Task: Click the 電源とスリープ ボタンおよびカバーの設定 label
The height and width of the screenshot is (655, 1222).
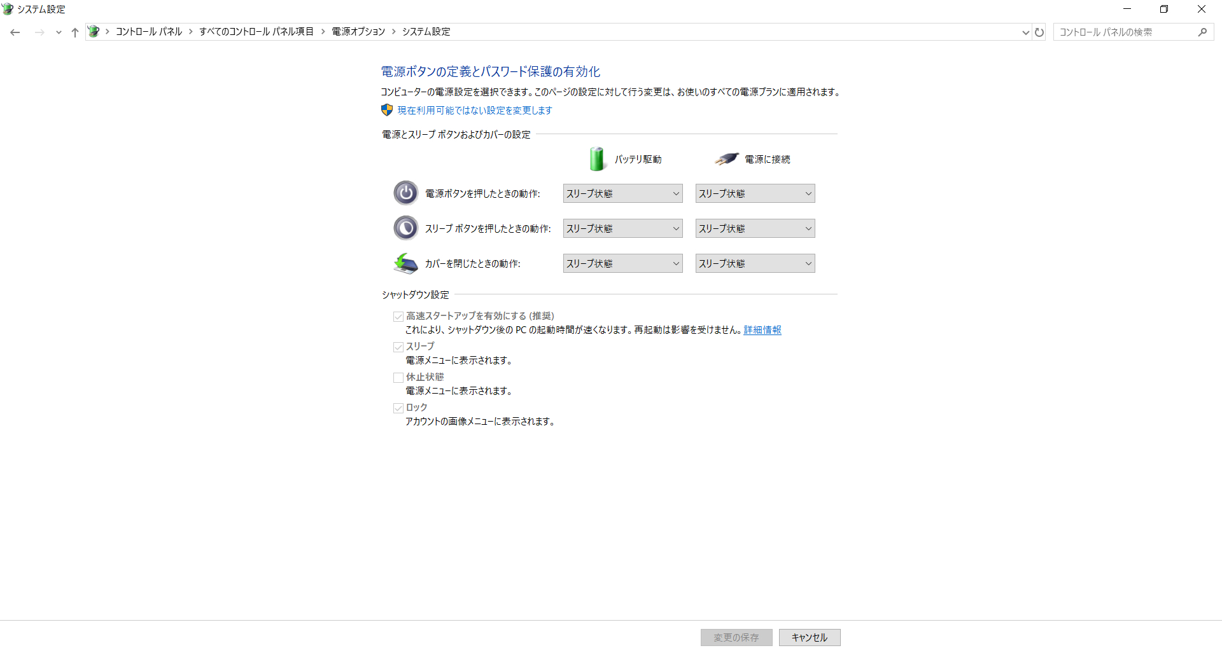Action: pyautogui.click(x=456, y=135)
